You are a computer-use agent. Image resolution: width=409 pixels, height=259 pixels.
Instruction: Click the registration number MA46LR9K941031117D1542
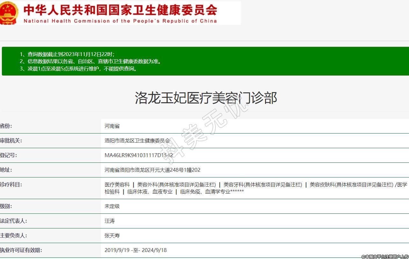139,155
